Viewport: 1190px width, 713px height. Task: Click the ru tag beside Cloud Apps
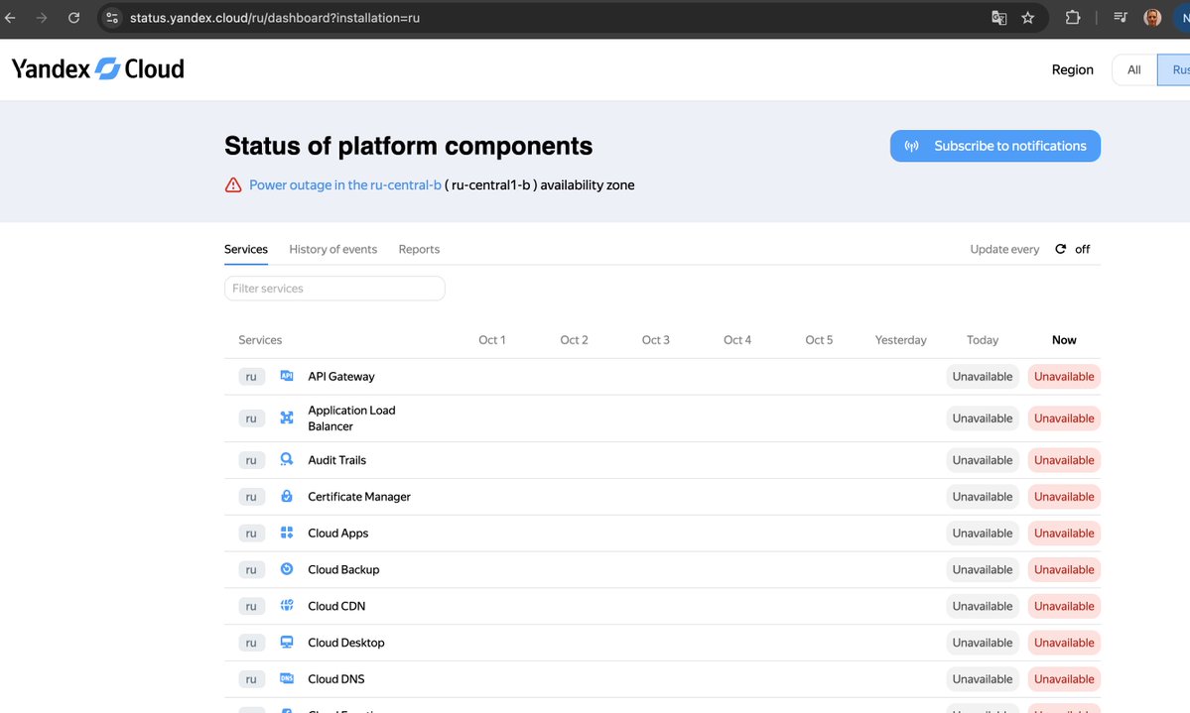[251, 534]
